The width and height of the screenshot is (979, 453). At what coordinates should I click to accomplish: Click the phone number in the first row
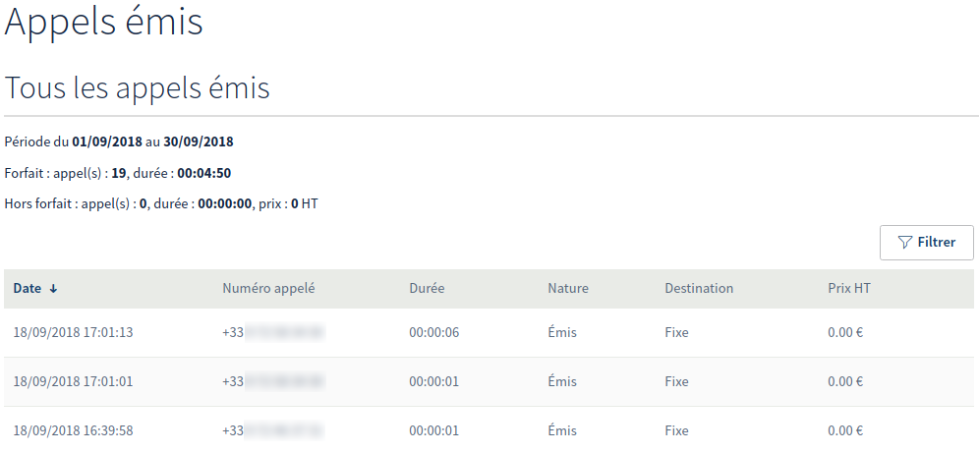pos(273,332)
